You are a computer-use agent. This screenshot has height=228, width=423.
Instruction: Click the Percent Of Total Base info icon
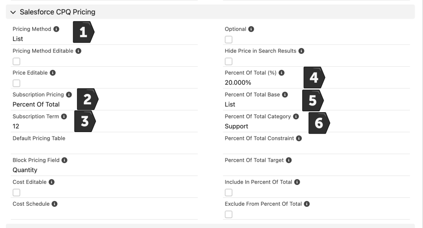click(x=285, y=95)
